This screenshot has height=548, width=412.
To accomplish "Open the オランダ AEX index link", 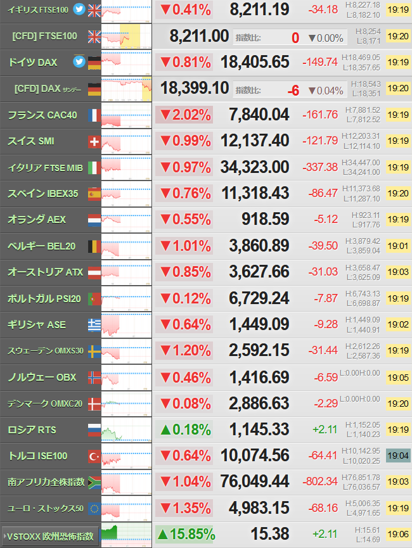I will pos(37,219).
